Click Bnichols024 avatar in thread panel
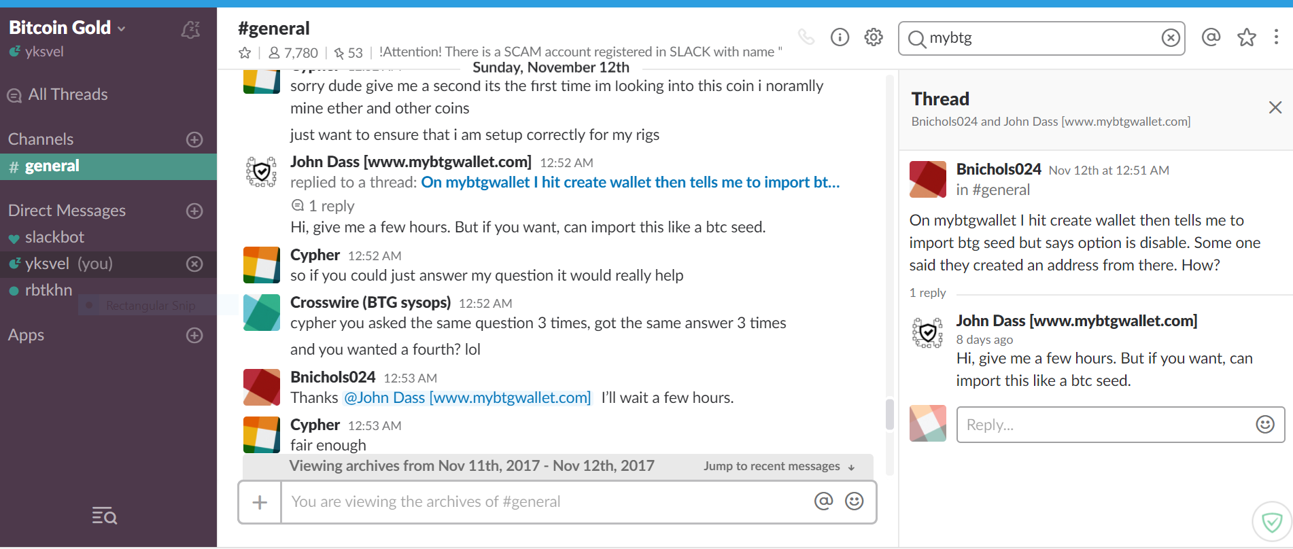This screenshot has height=549, width=1293. [x=928, y=179]
